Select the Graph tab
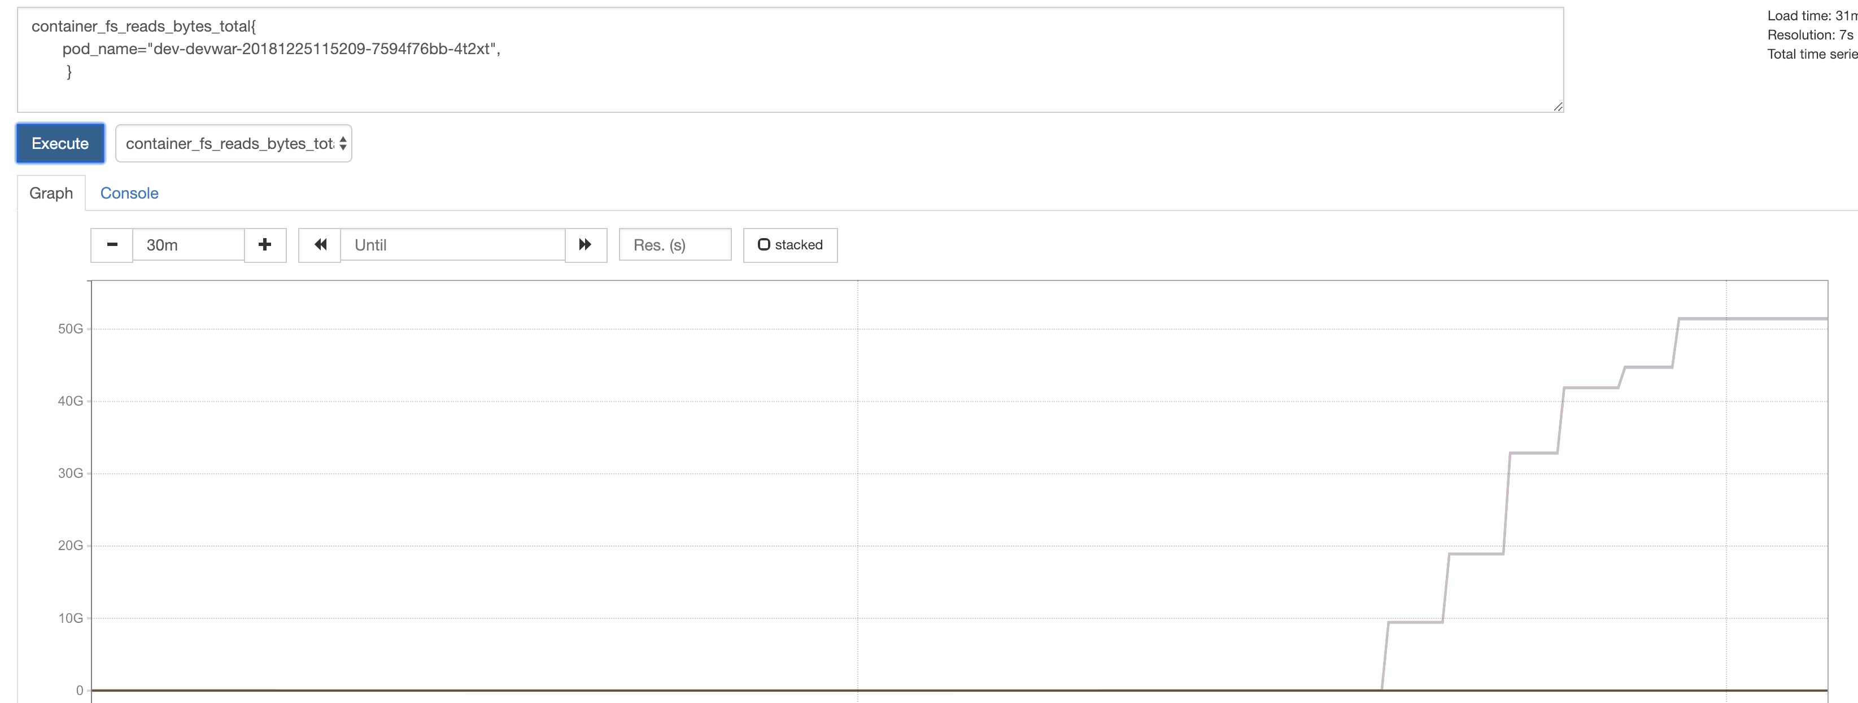This screenshot has width=1858, height=703. click(x=50, y=193)
